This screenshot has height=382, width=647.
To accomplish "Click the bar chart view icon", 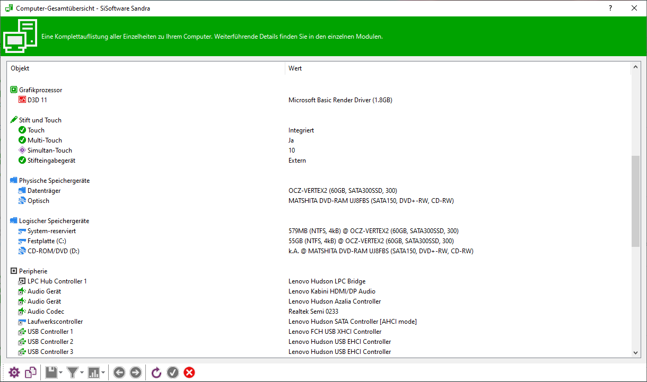I will coord(94,372).
